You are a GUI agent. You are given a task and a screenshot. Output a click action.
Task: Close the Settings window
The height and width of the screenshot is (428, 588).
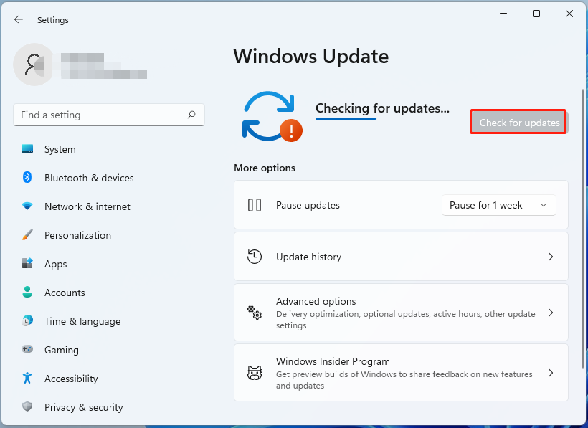(569, 14)
